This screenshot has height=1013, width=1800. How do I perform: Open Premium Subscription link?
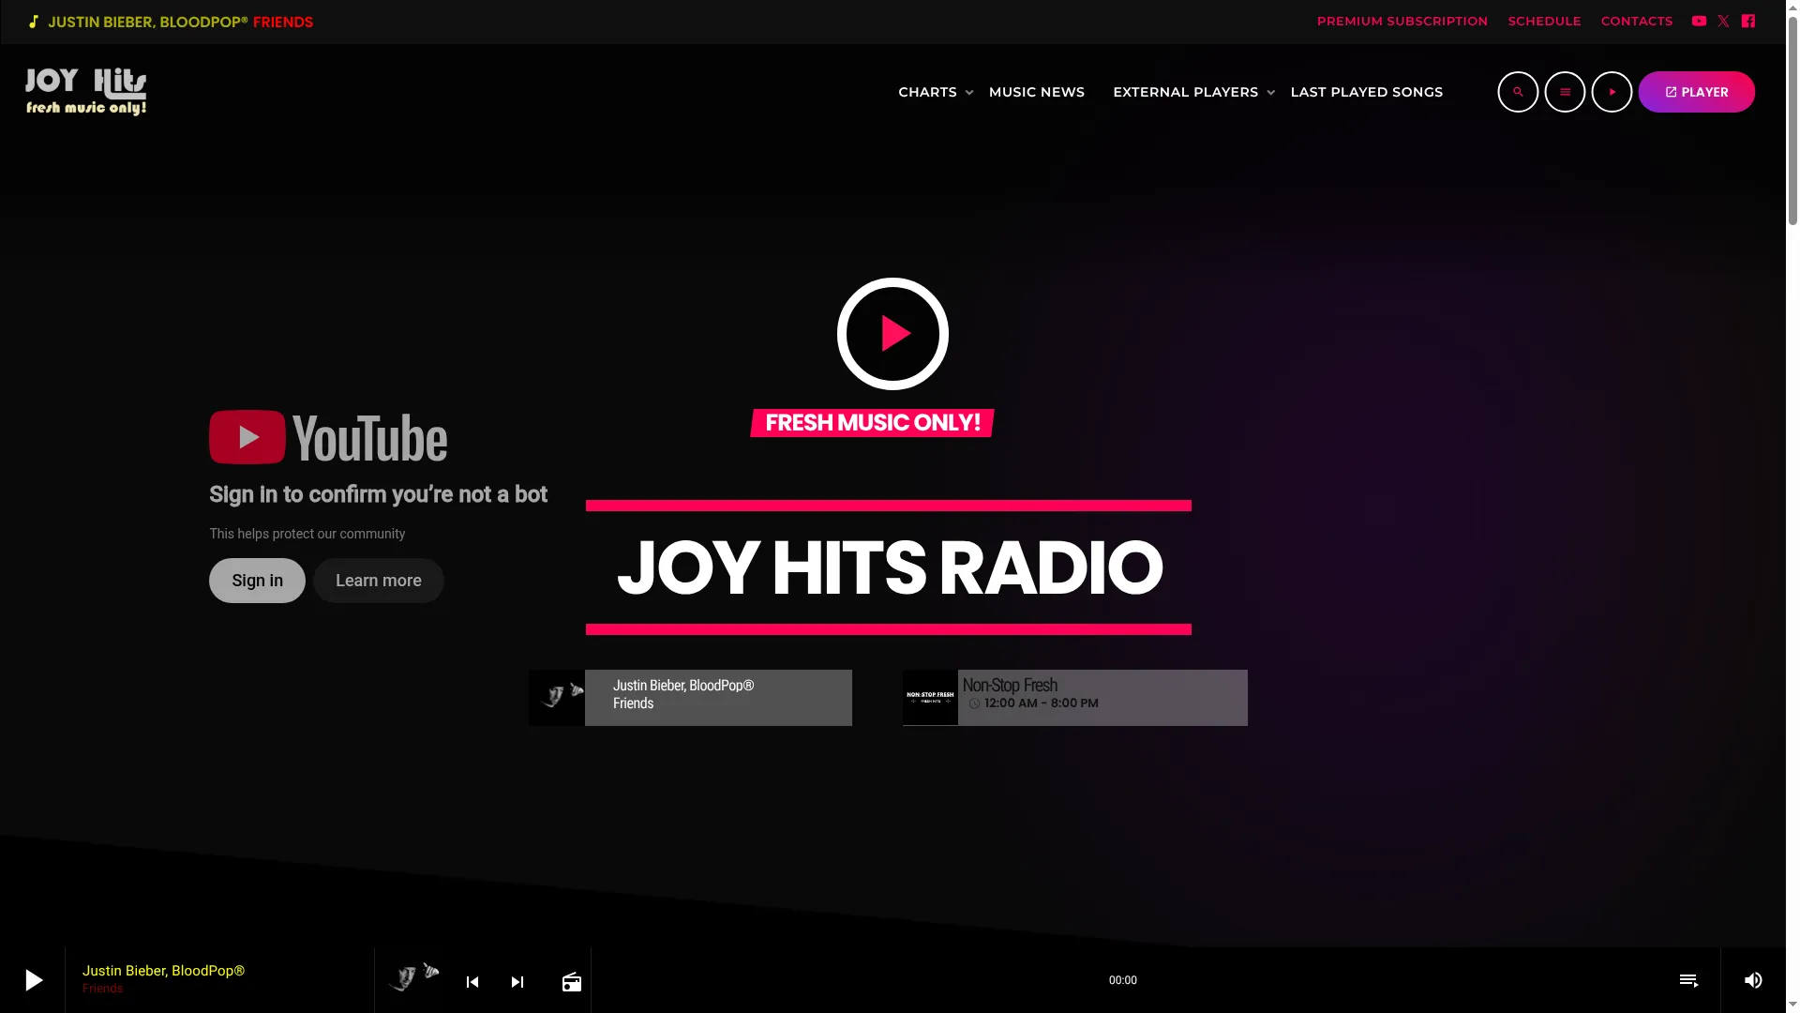point(1402,21)
